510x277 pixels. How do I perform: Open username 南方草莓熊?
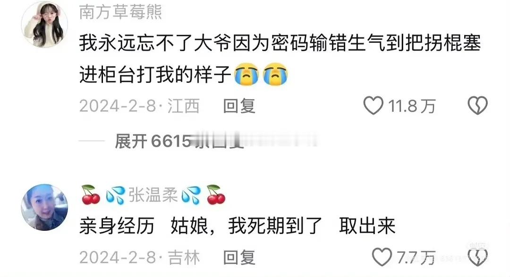[121, 12]
